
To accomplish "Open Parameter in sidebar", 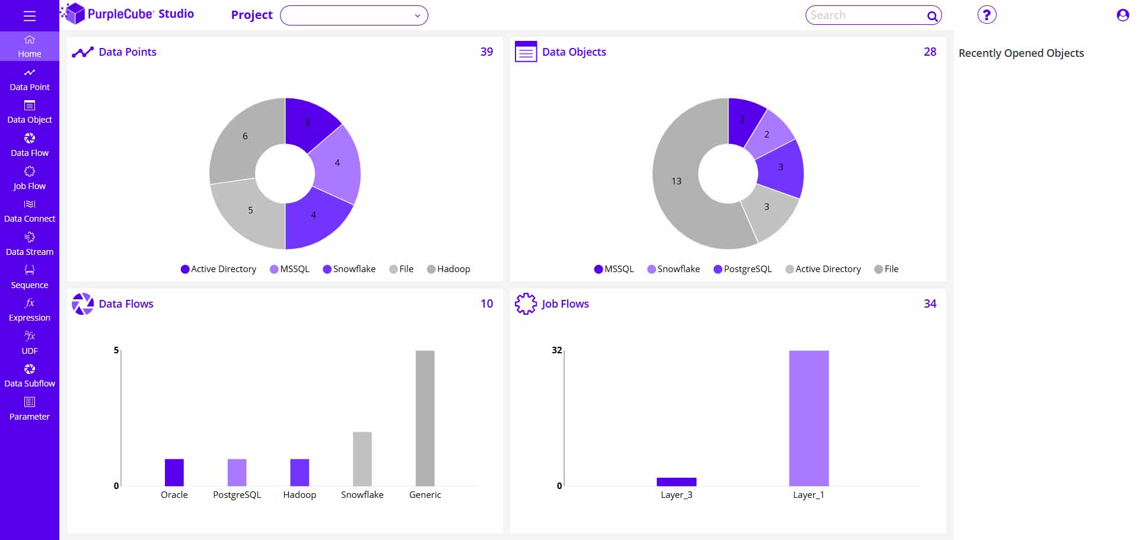I will tap(30, 409).
